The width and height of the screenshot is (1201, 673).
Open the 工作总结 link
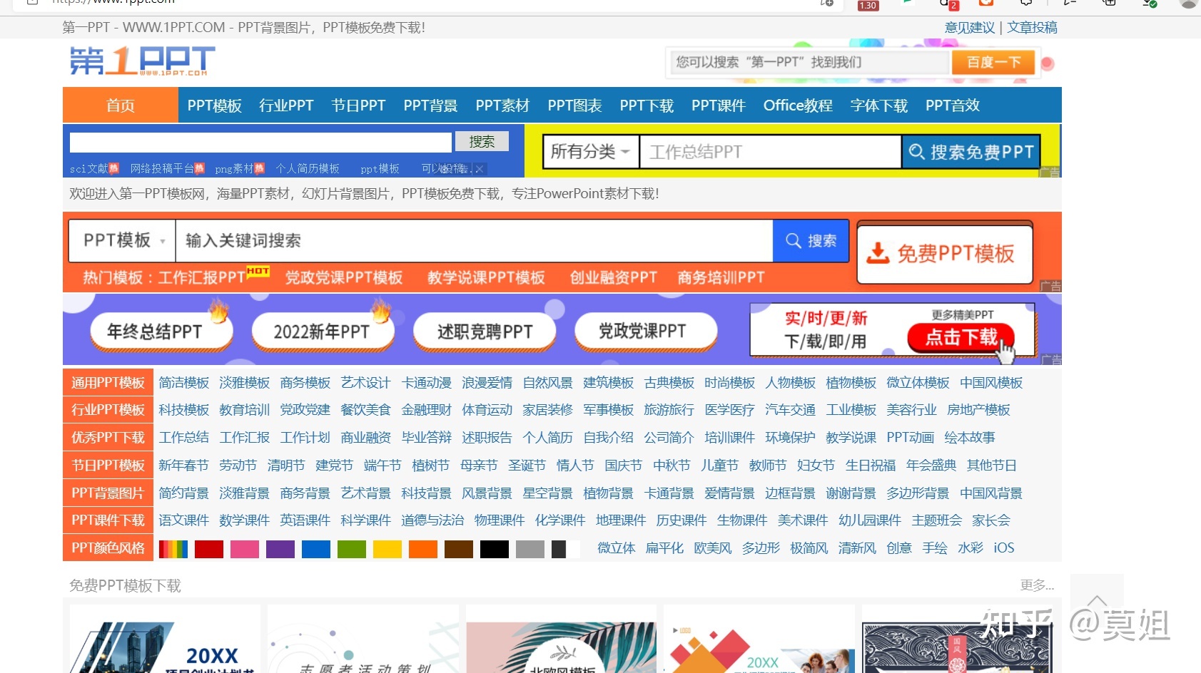pyautogui.click(x=184, y=437)
